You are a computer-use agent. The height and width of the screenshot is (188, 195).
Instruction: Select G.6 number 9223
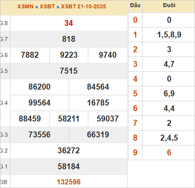[x=69, y=55]
